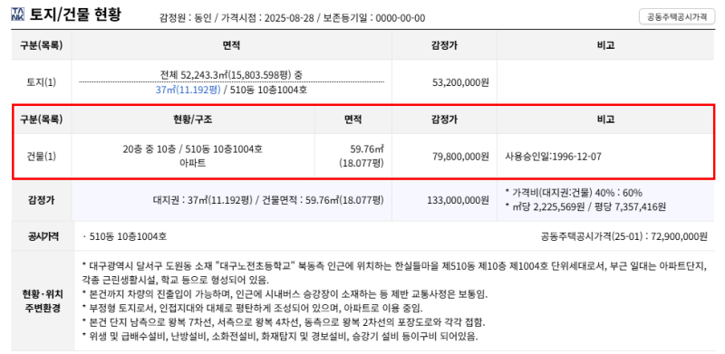Click the 공동주택공시가격 button
The image size is (725, 354).
pos(677,16)
